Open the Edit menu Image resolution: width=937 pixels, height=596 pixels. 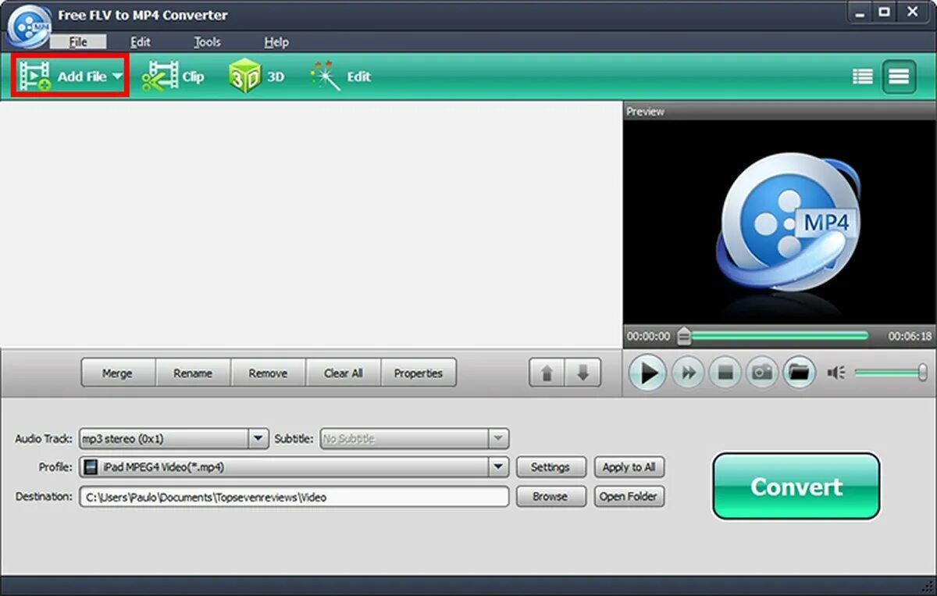141,42
